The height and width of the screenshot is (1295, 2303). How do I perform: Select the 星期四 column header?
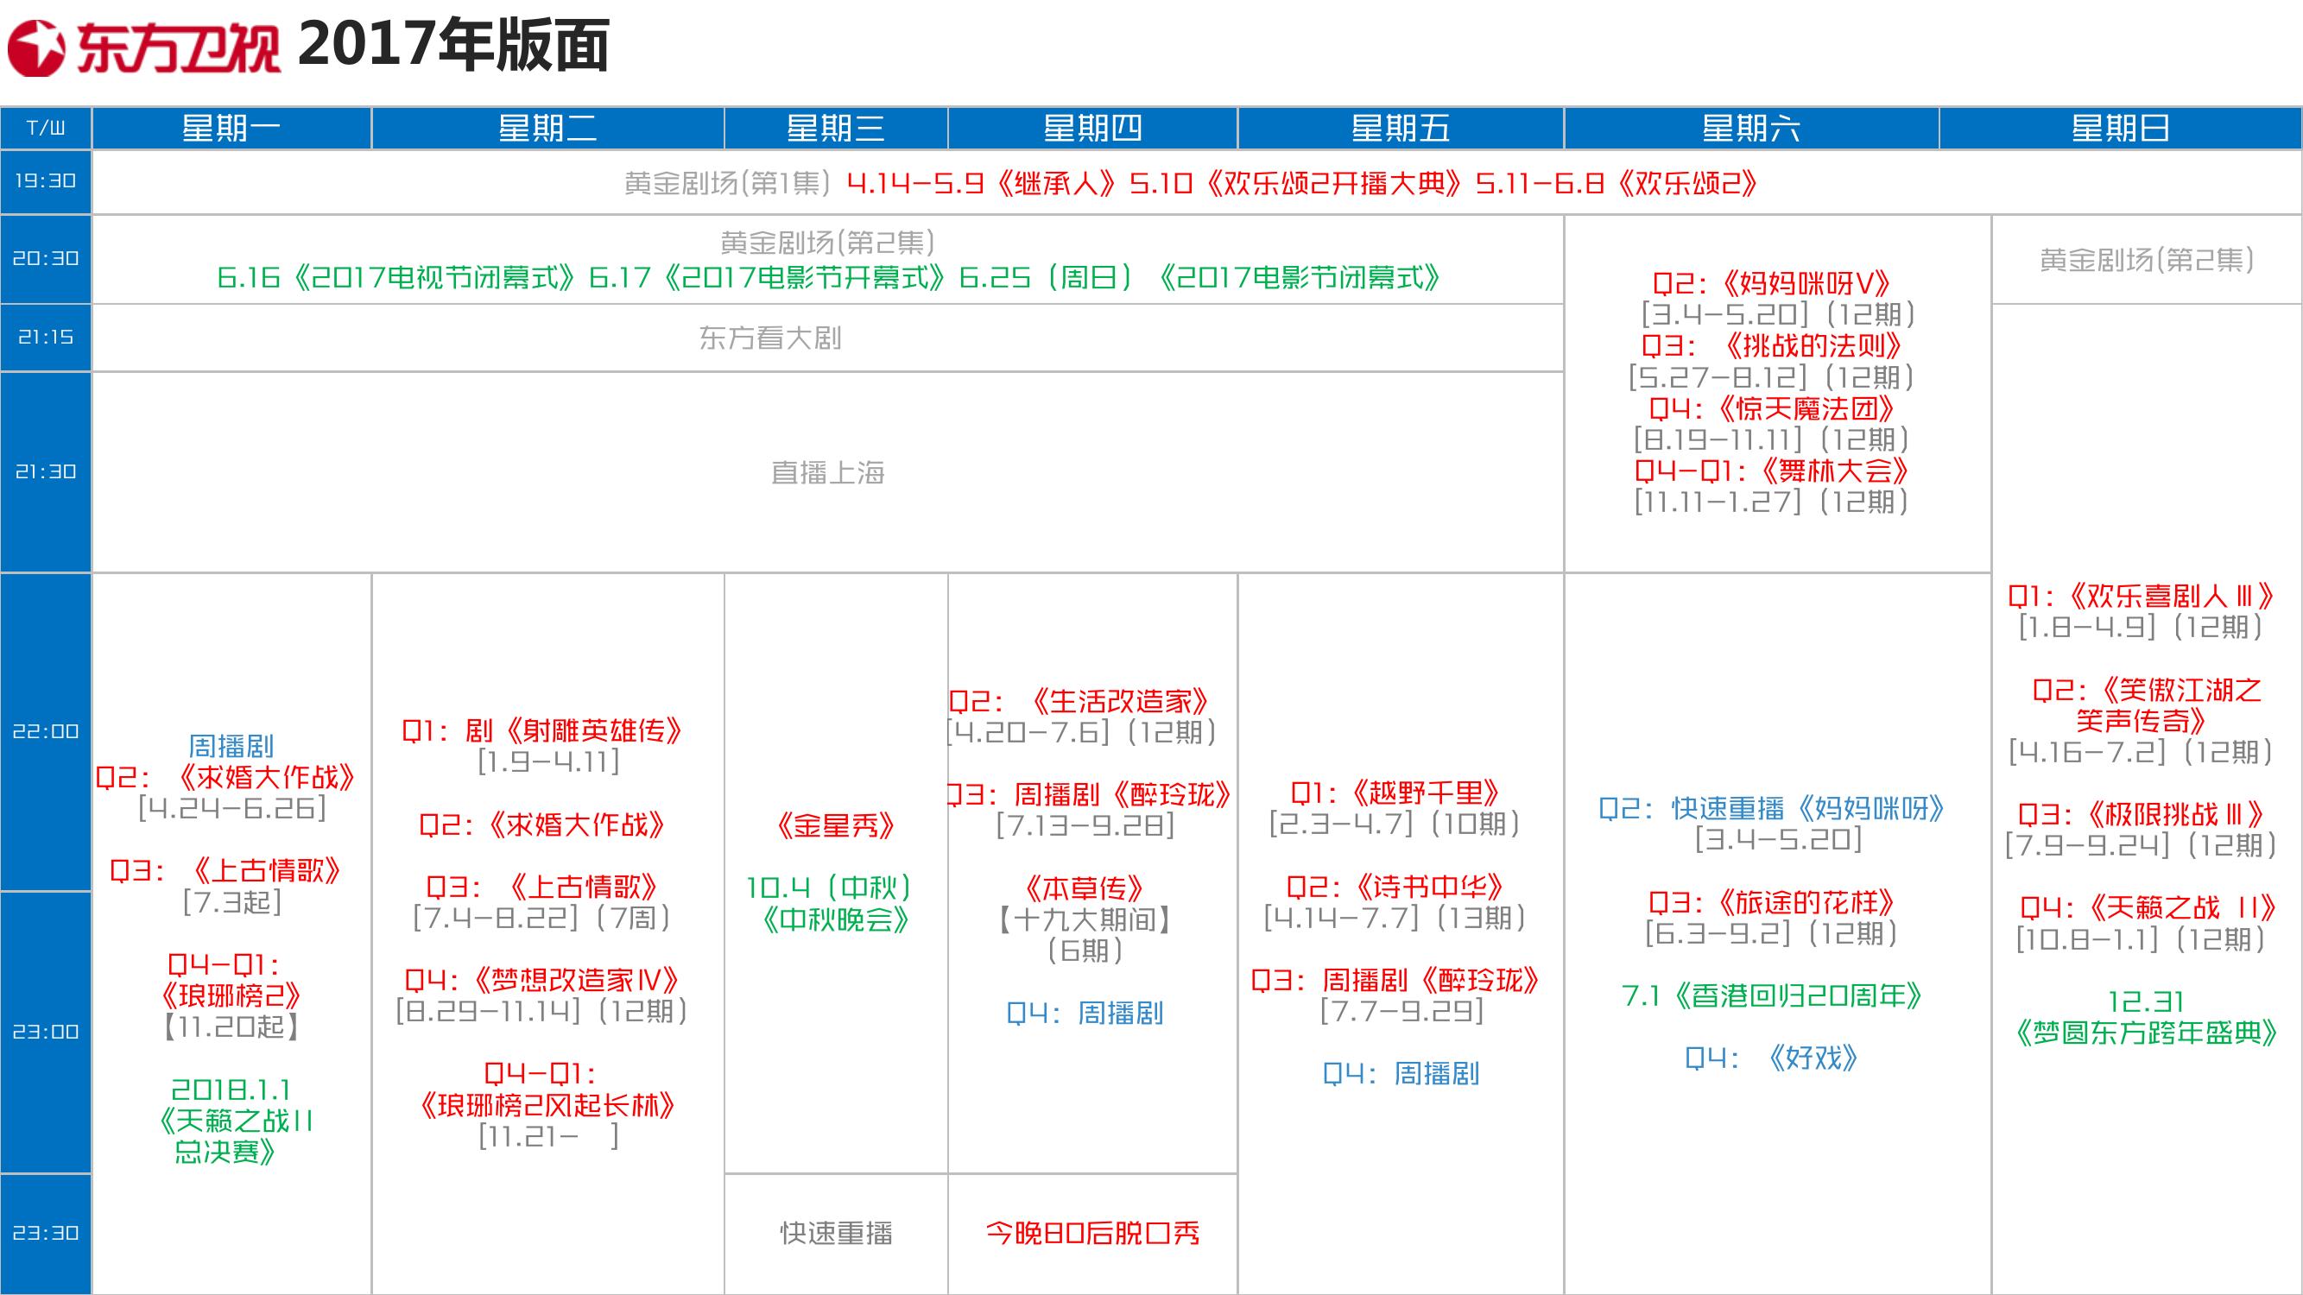coord(1092,128)
